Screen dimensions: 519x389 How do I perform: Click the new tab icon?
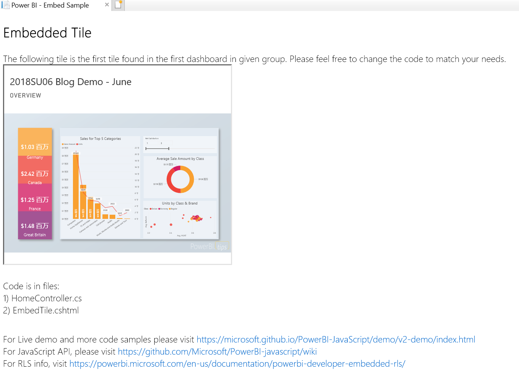[x=118, y=5]
